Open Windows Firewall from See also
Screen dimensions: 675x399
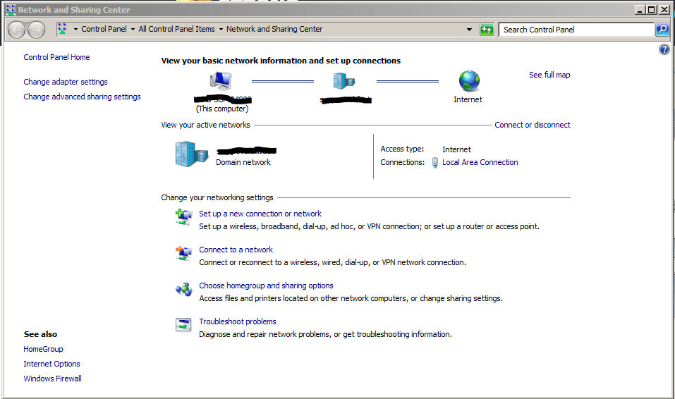click(x=52, y=379)
